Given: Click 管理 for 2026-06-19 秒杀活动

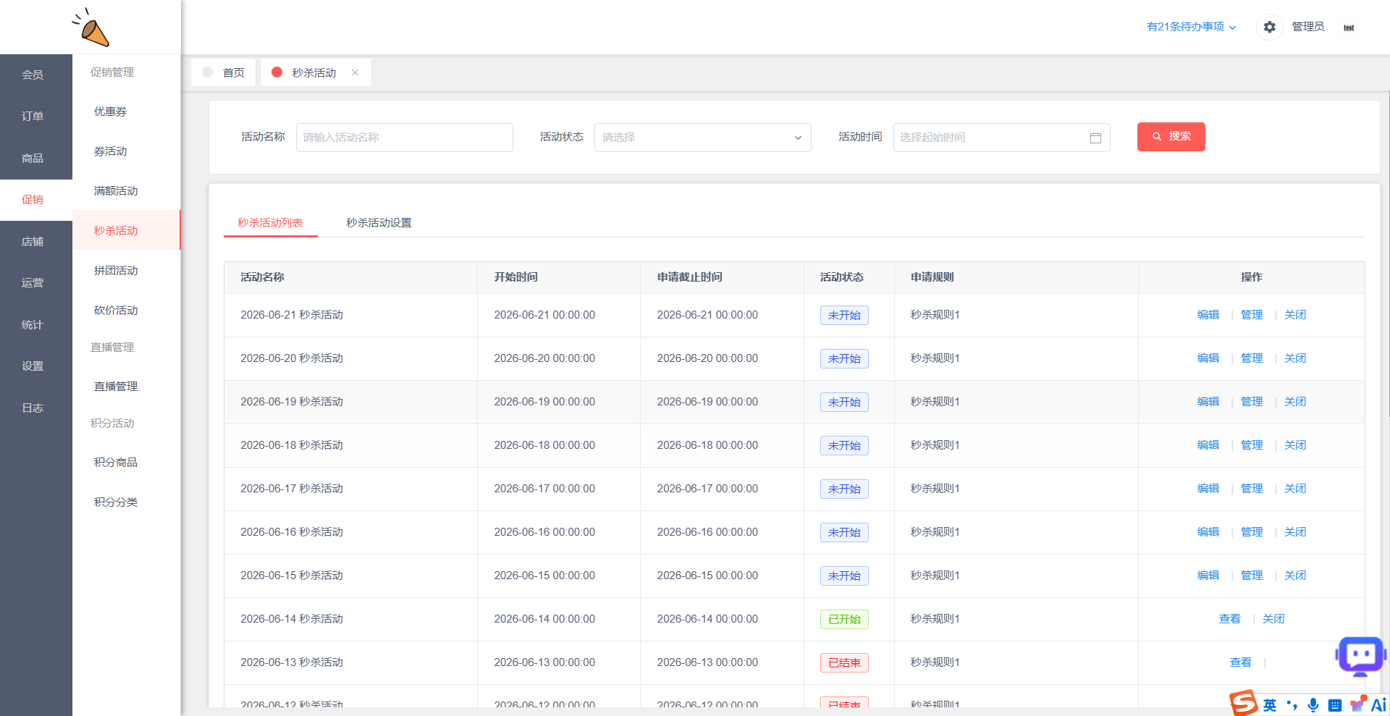Looking at the screenshot, I should pos(1251,402).
